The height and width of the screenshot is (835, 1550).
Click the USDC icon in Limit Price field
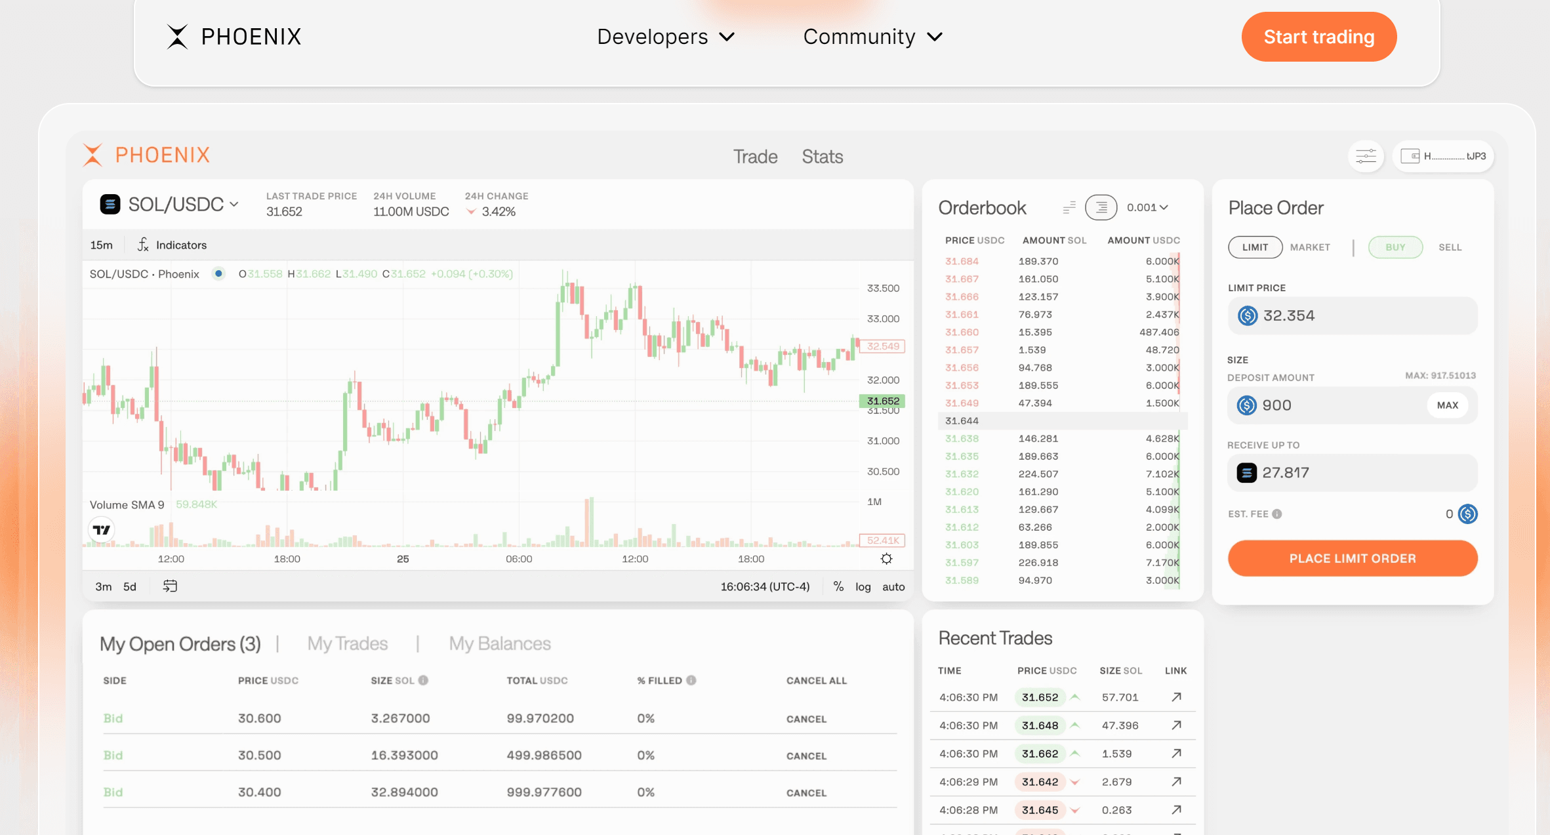coord(1247,316)
